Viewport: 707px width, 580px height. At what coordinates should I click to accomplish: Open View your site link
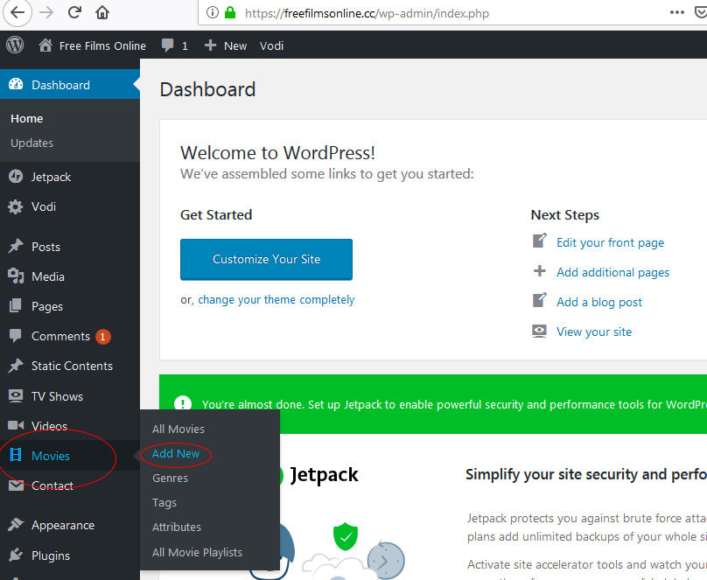[594, 332]
